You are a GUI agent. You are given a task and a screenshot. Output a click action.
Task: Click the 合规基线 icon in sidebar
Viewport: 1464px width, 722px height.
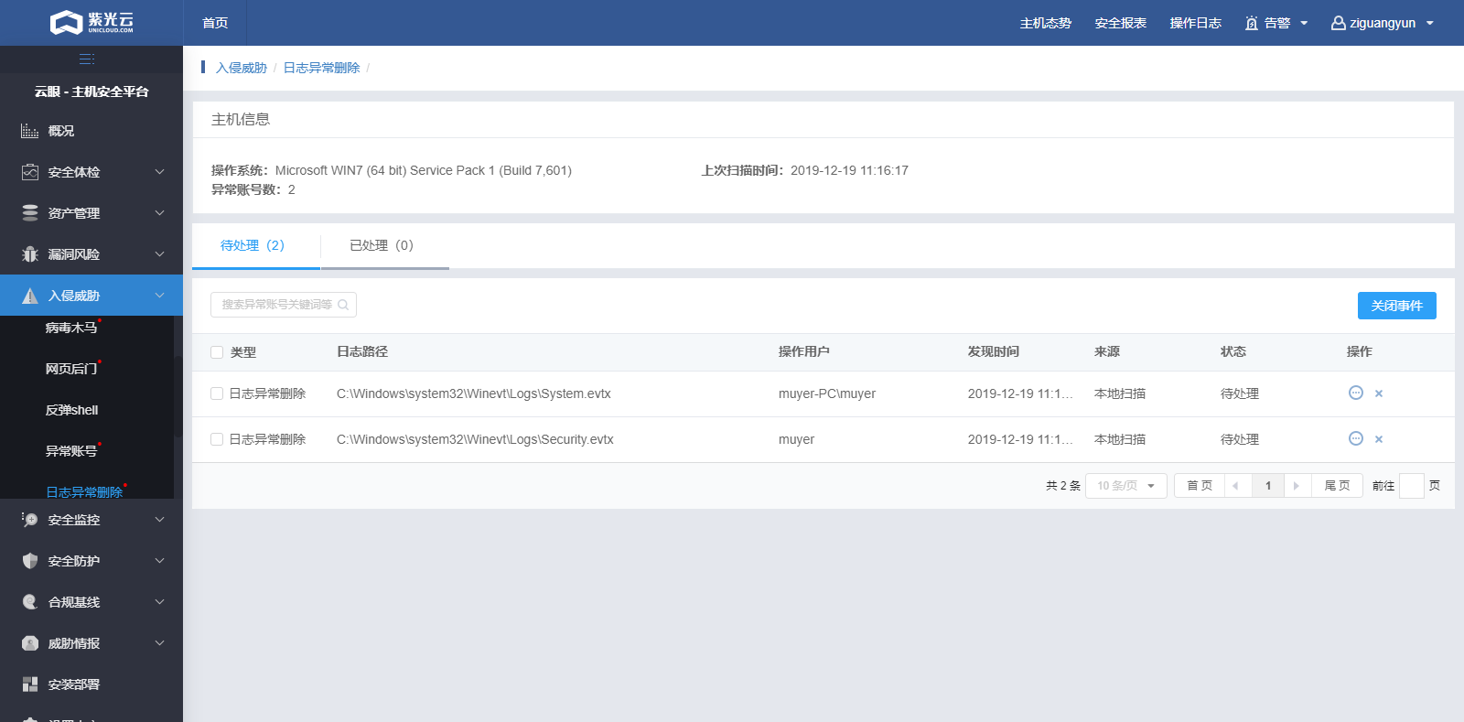point(30,602)
